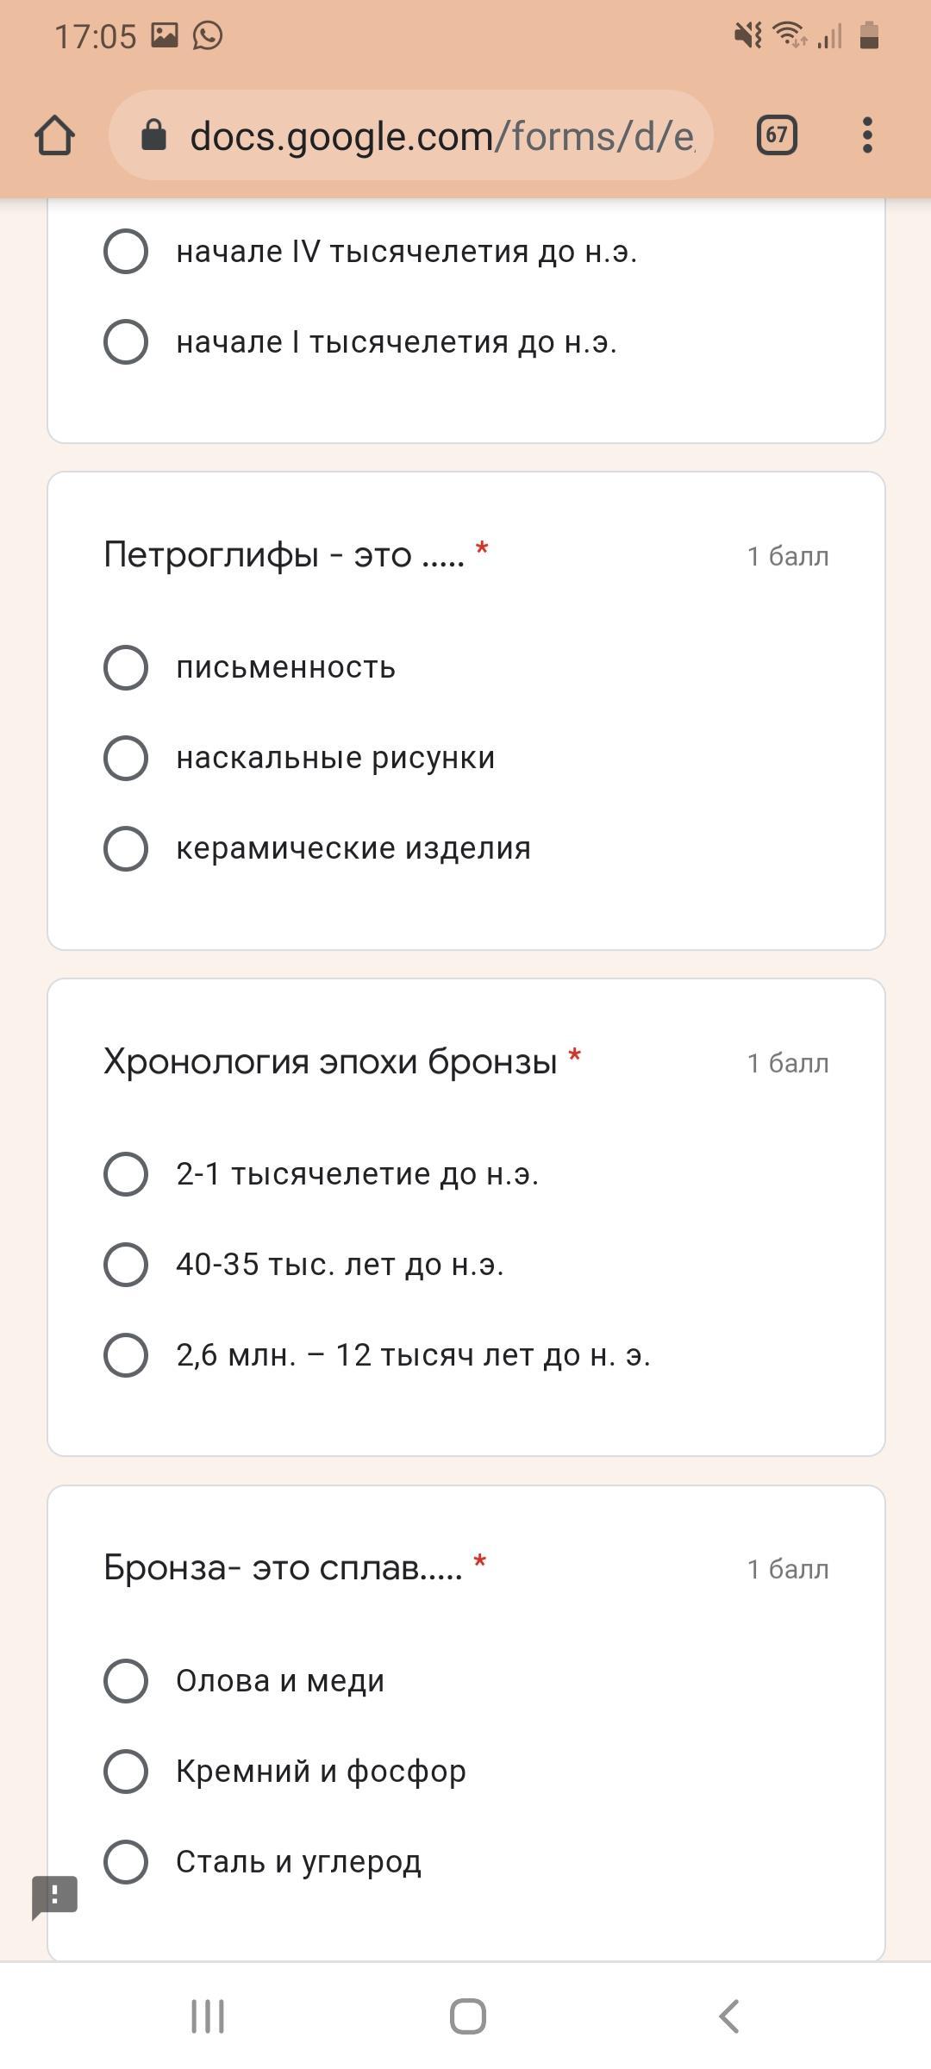Open the browser three-dot menu

point(867,135)
